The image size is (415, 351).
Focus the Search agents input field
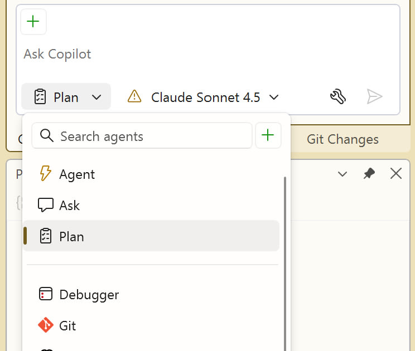pos(142,135)
